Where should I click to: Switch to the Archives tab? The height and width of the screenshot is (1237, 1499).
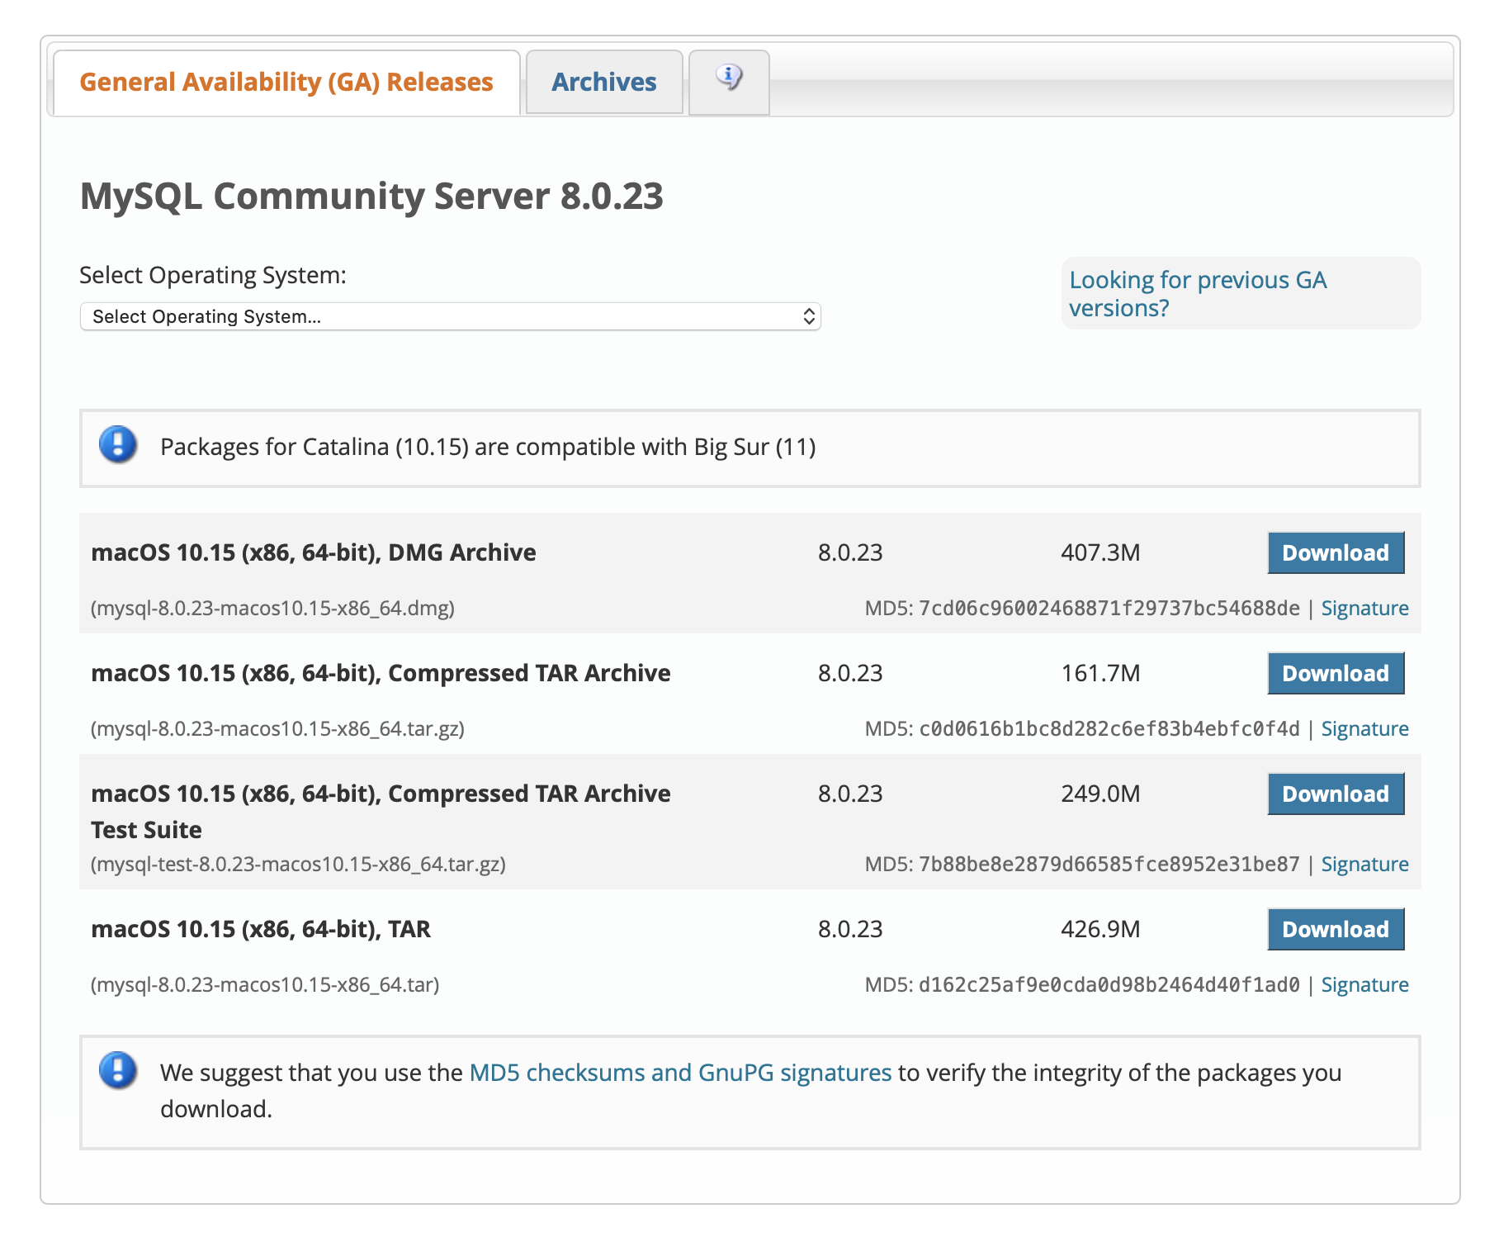(x=603, y=82)
